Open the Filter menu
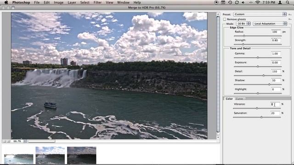The image size is (294, 165). click(x=97, y=2)
